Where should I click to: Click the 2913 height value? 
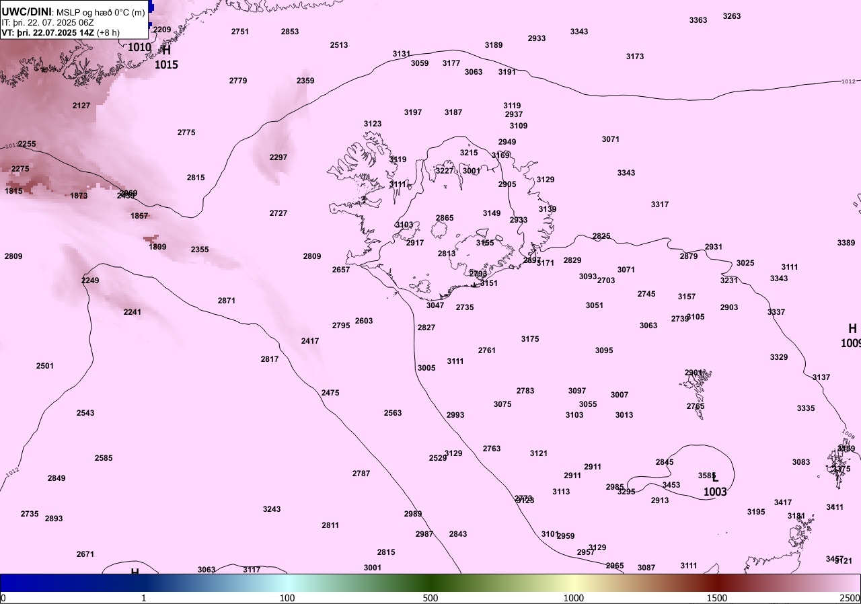coord(660,500)
